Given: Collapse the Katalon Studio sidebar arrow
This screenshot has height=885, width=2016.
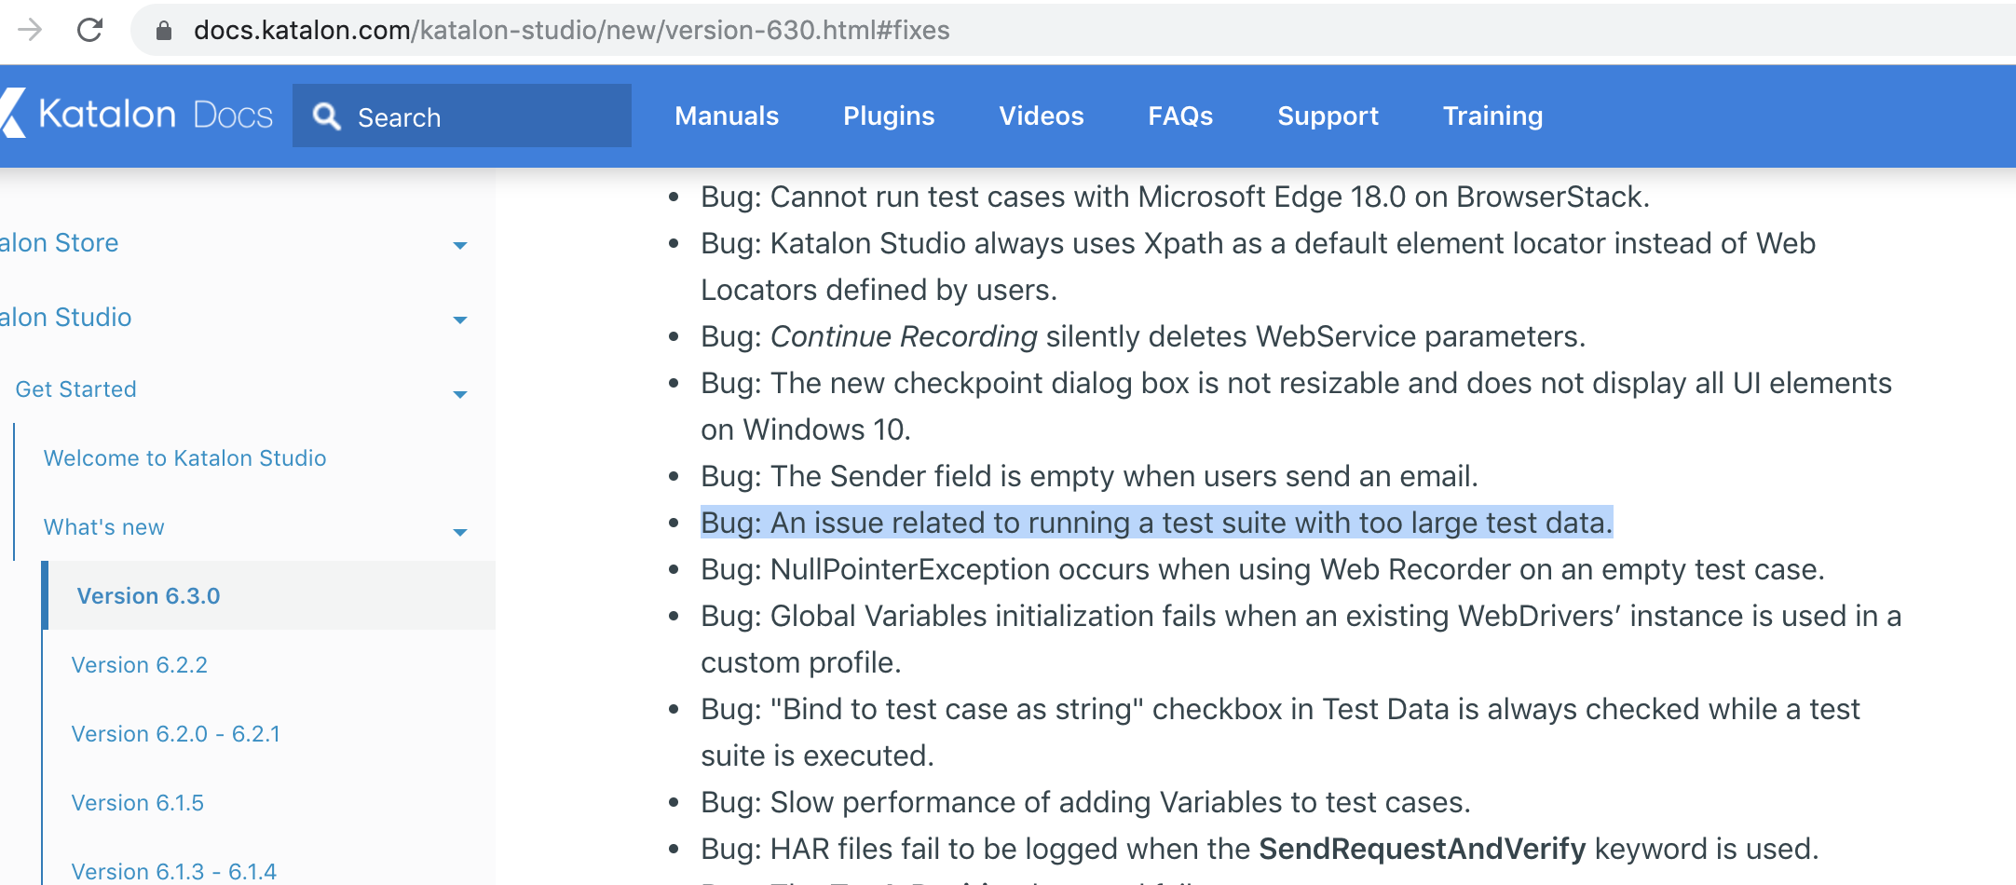Looking at the screenshot, I should click(x=459, y=320).
